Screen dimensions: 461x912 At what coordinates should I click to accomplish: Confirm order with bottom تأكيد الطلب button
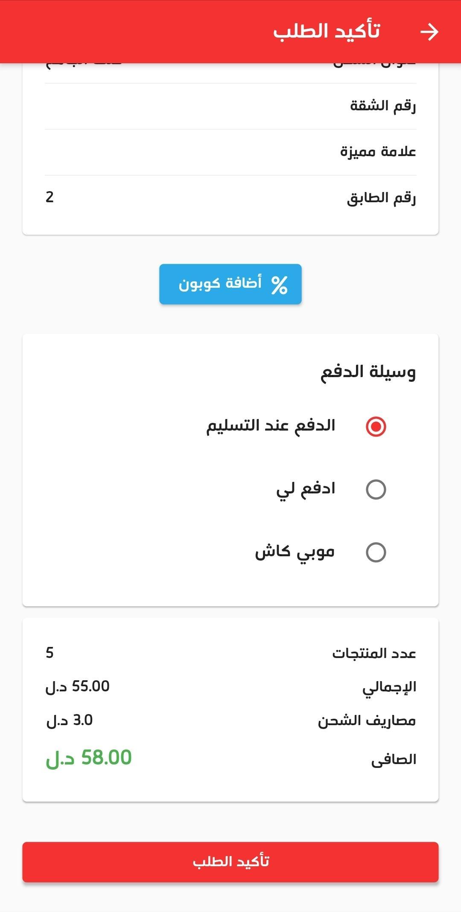[230, 862]
